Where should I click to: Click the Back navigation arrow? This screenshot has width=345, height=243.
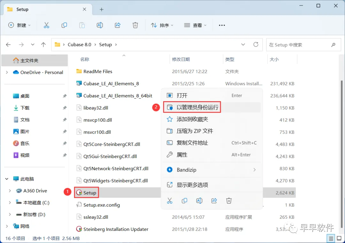[x=8, y=45]
